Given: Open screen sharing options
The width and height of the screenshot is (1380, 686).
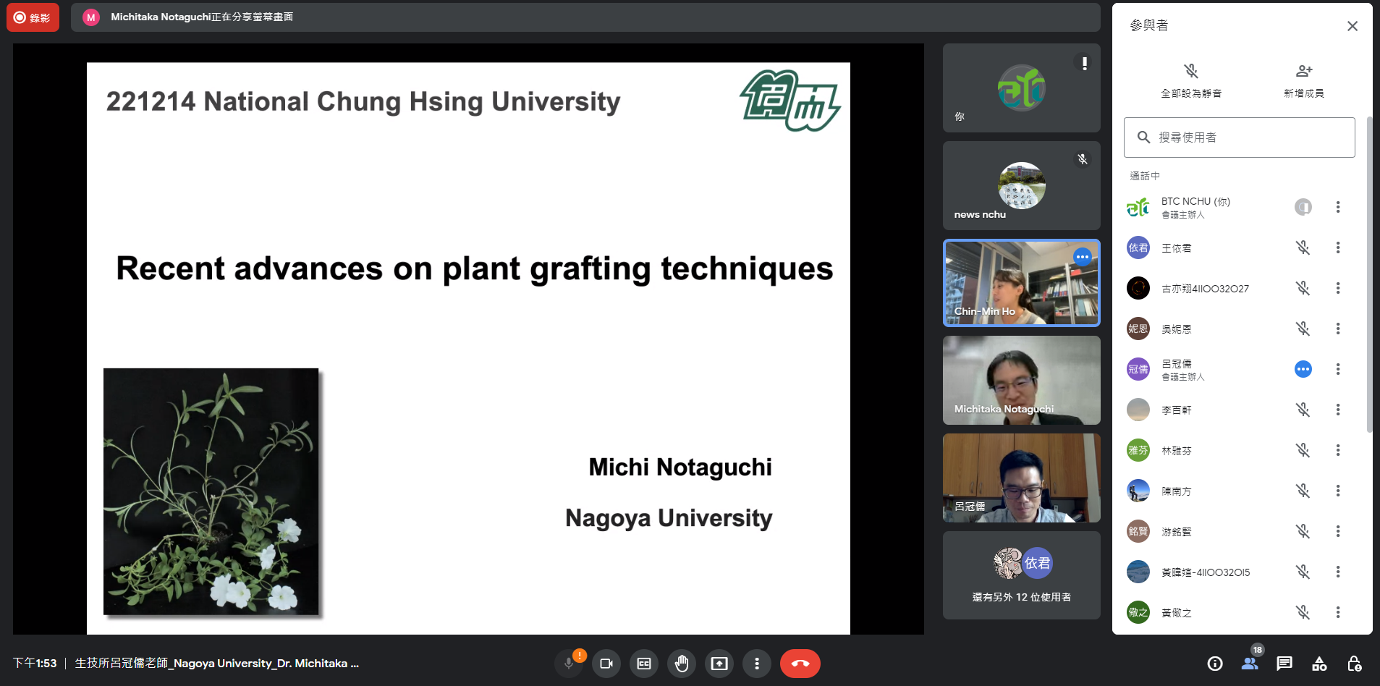Looking at the screenshot, I should point(719,663).
